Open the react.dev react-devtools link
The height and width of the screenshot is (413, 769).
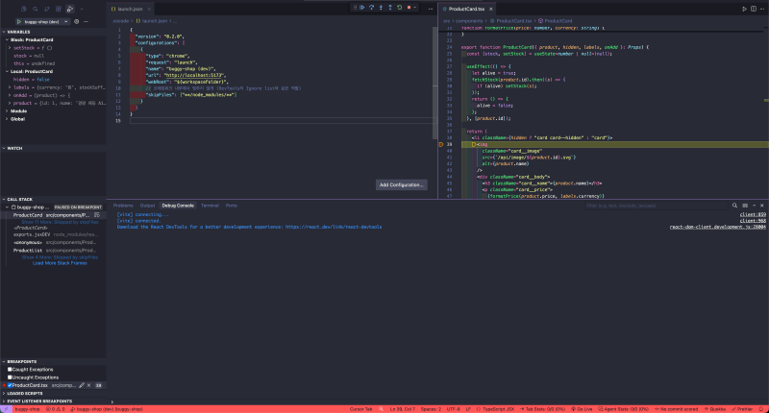334,227
